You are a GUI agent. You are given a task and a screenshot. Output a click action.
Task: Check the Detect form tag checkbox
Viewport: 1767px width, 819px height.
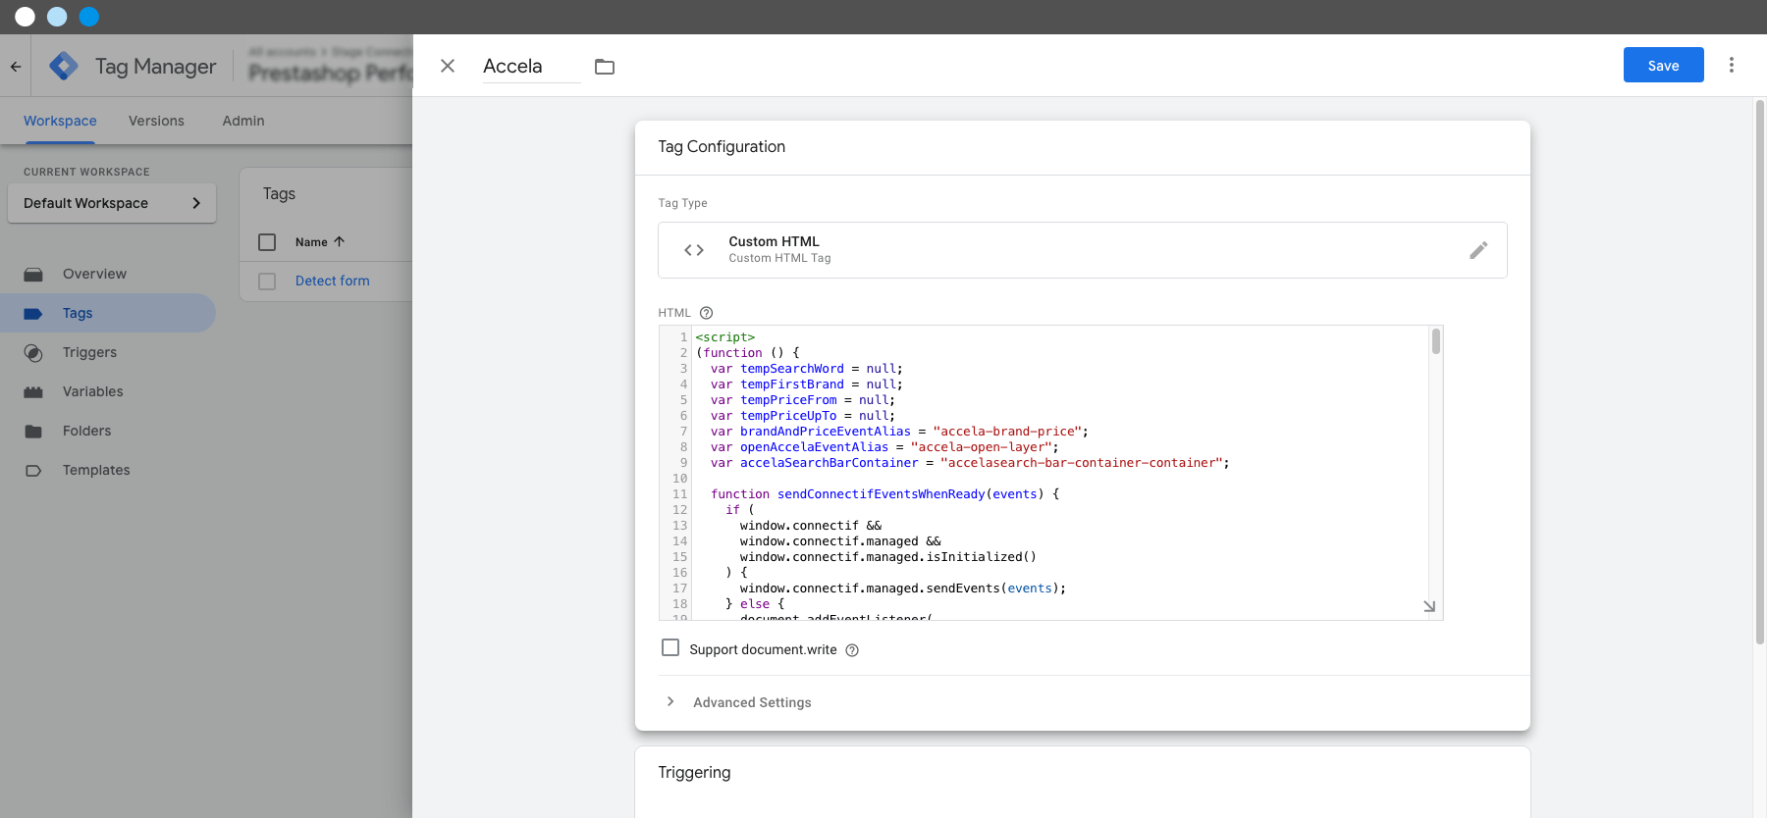[x=267, y=282]
